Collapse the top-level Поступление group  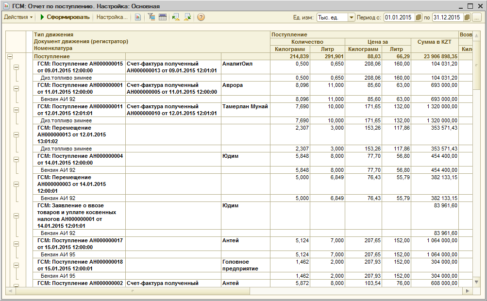[10, 57]
